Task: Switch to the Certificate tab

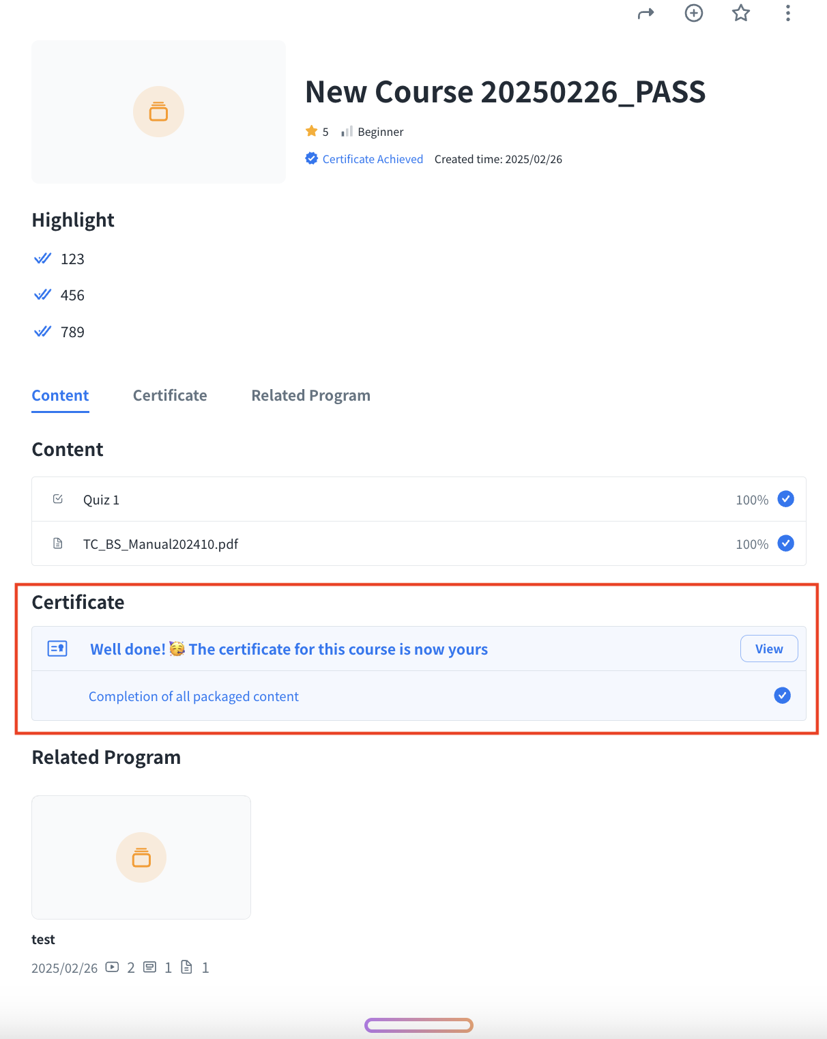Action: click(x=170, y=396)
